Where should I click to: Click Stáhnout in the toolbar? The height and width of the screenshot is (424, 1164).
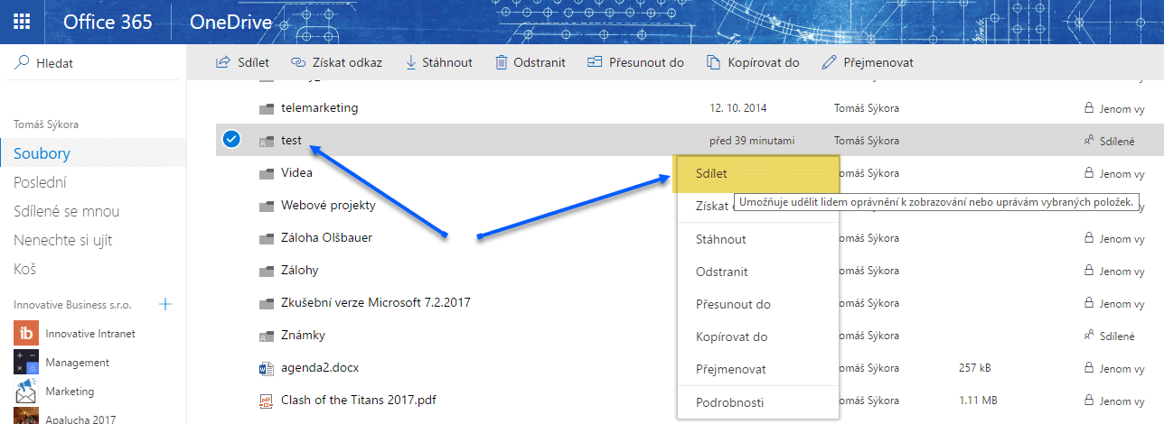coord(438,63)
